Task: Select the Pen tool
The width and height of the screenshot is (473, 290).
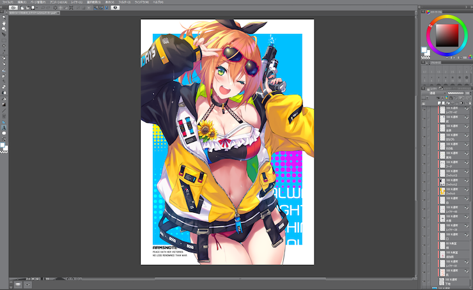Action: [x=4, y=58]
